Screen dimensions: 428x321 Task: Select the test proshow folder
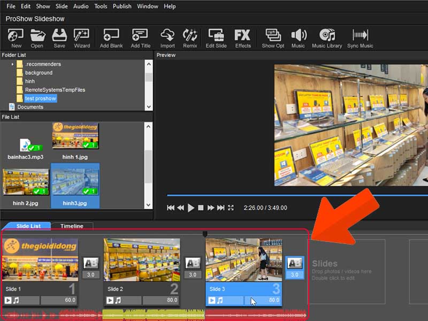(41, 98)
